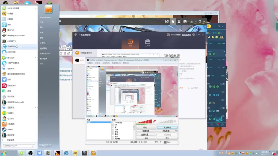Click 全域来源 Global Sources button
Viewport: 278px width, 156px height.
(x=146, y=135)
